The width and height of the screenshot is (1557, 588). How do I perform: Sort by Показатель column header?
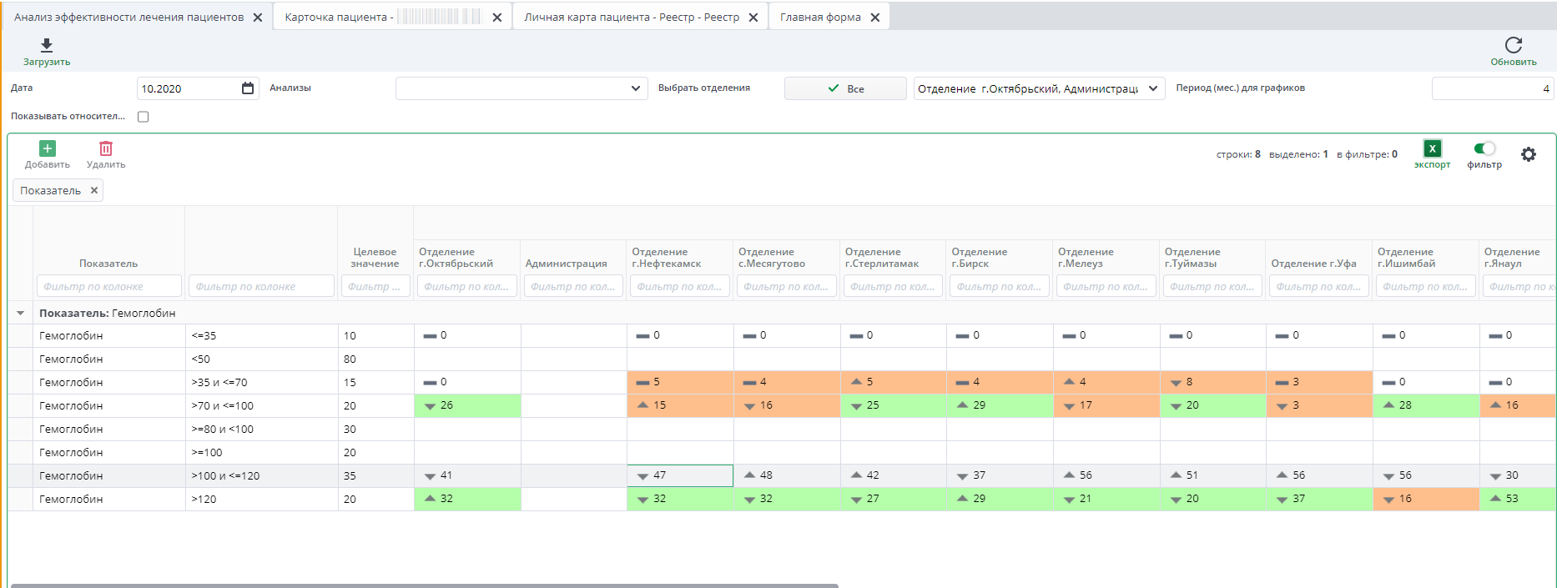tap(108, 264)
